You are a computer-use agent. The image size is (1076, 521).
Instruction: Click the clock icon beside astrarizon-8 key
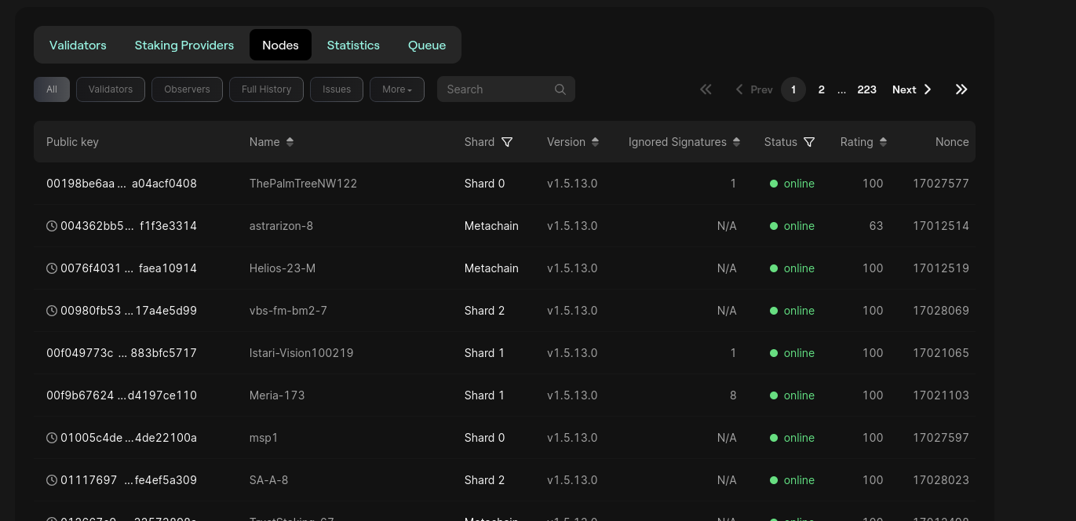click(52, 226)
